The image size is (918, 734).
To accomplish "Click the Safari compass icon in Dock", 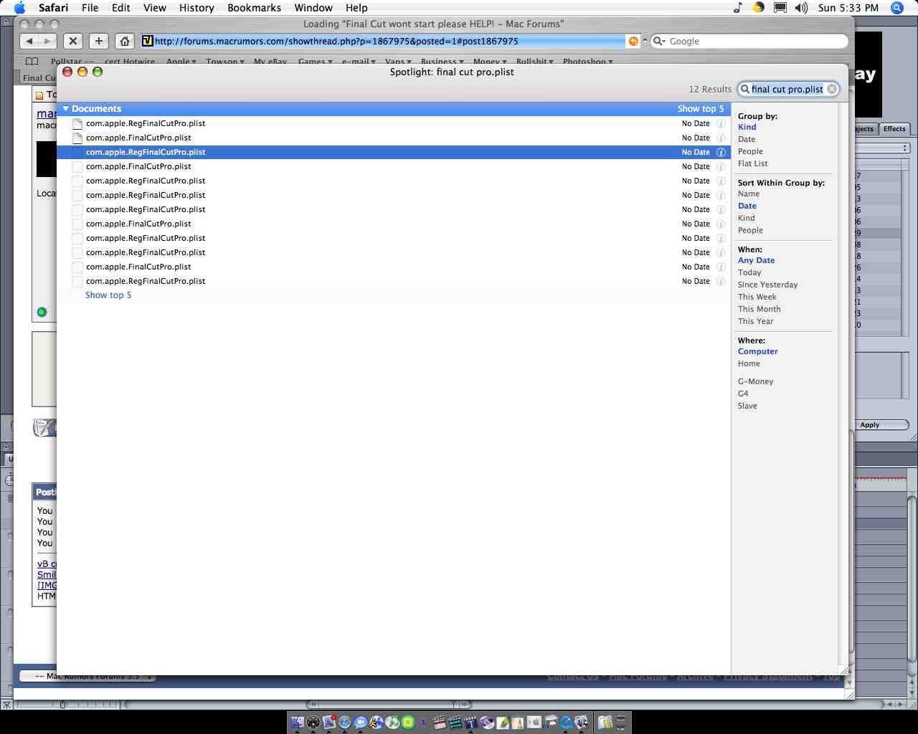I will click(x=344, y=722).
